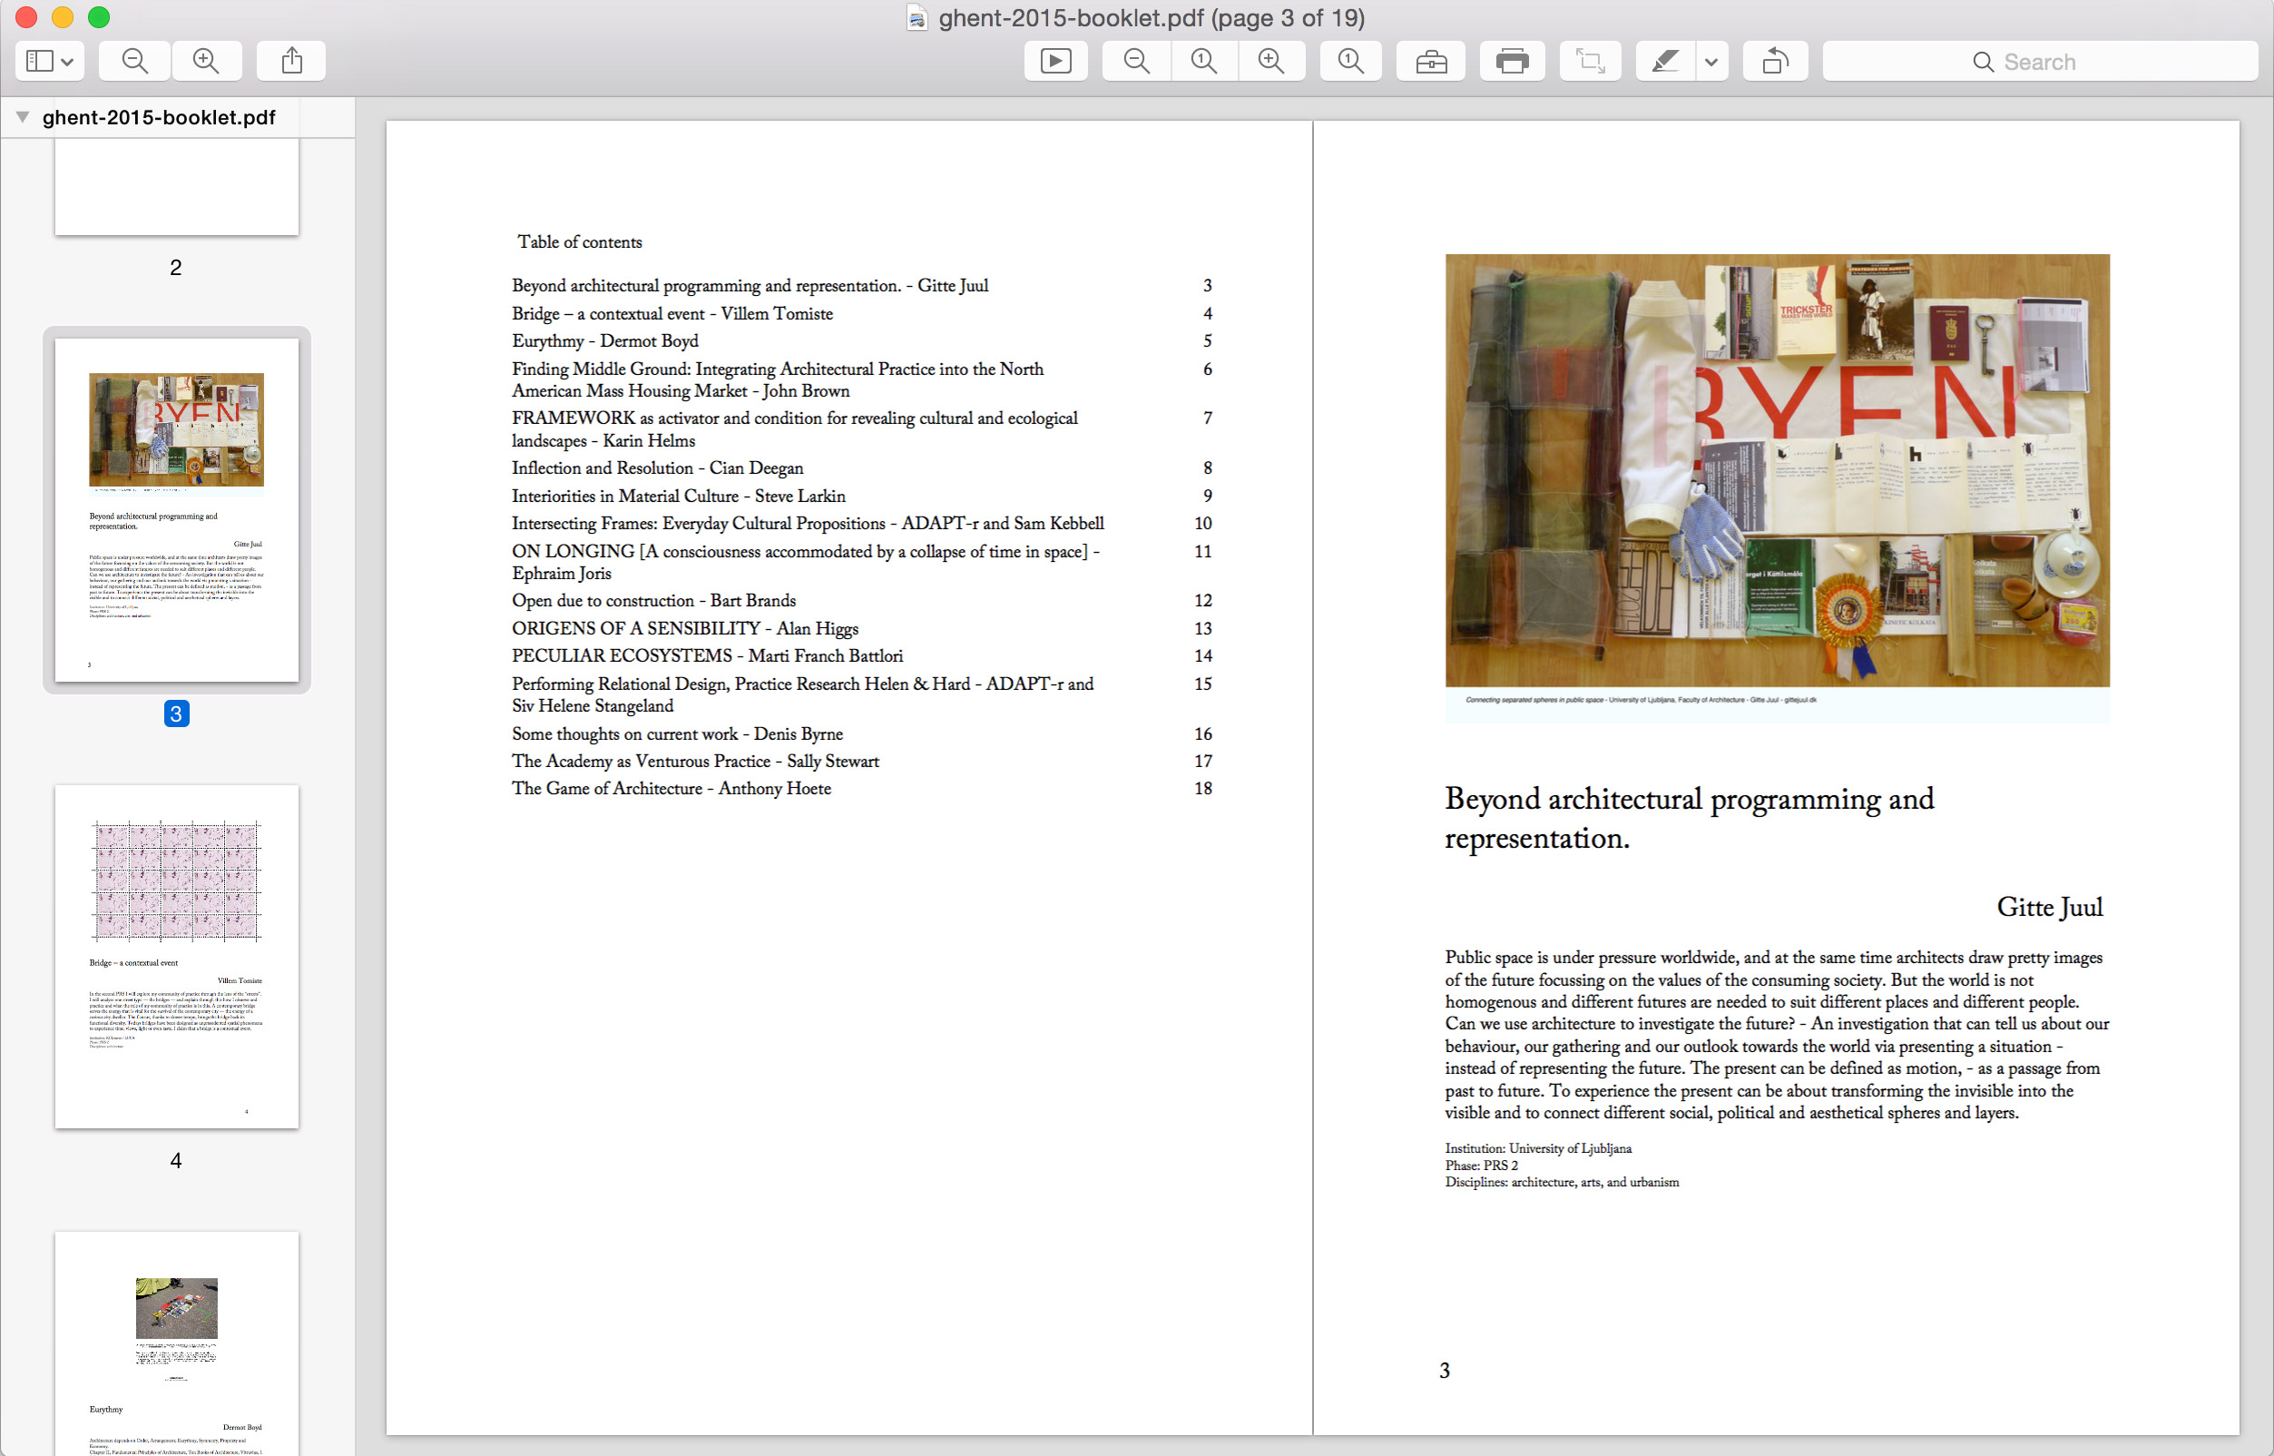The image size is (2274, 1456).
Task: Click the page 2 number label in sidebar
Action: click(x=176, y=268)
